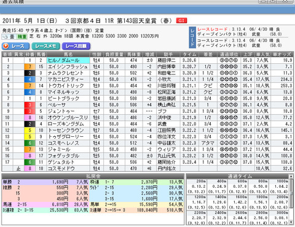Select horse ジェントゥー
Screen dimensions: 295x227
(x=68, y=111)
